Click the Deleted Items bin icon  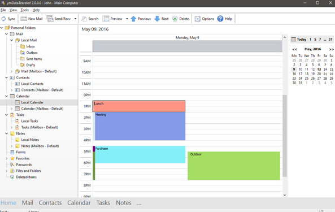point(12,177)
